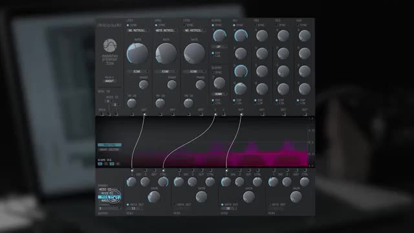414x233 pixels.
Task: Click the MIDI IN VELO output jack
Action: pyautogui.click(x=102, y=114)
